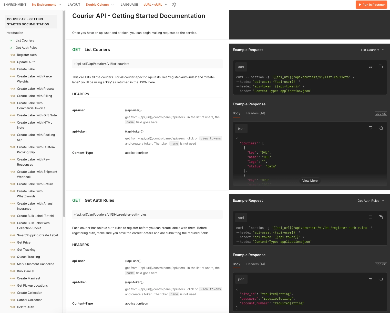Image resolution: width=390 pixels, height=313 pixels.
Task: Go to Get Price in sidebar
Action: (x=24, y=243)
